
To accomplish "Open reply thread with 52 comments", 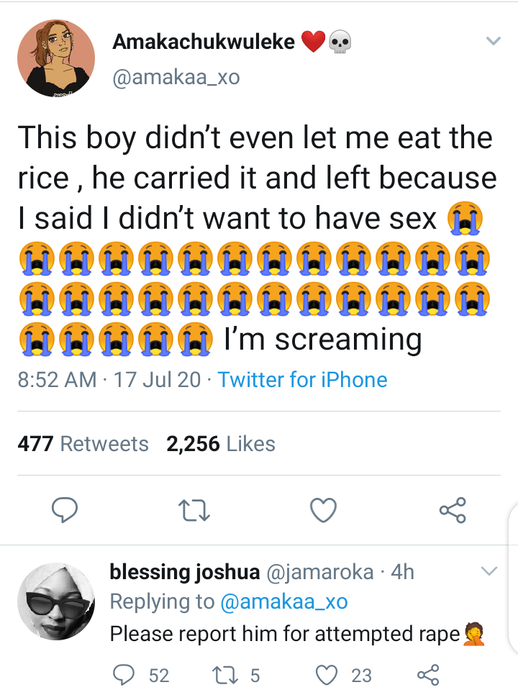I will pos(141,675).
